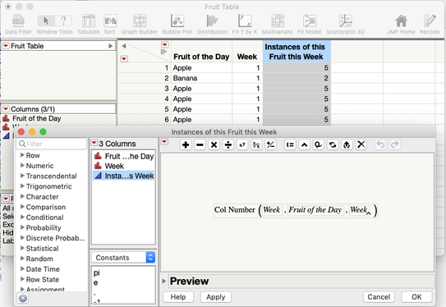This screenshot has height=307, width=446.
Task: Click OK to confirm formula
Action: [x=416, y=297]
